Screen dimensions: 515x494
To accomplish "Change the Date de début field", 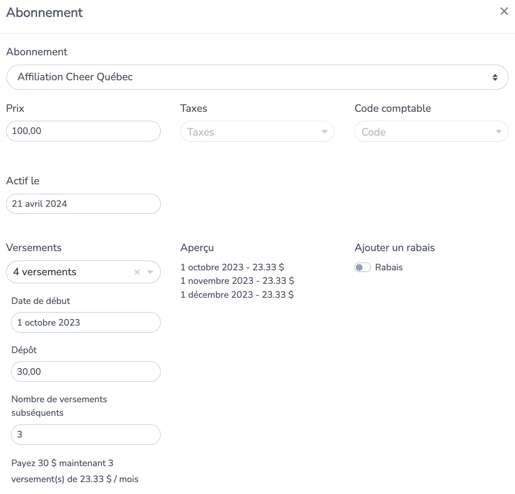I will point(86,322).
